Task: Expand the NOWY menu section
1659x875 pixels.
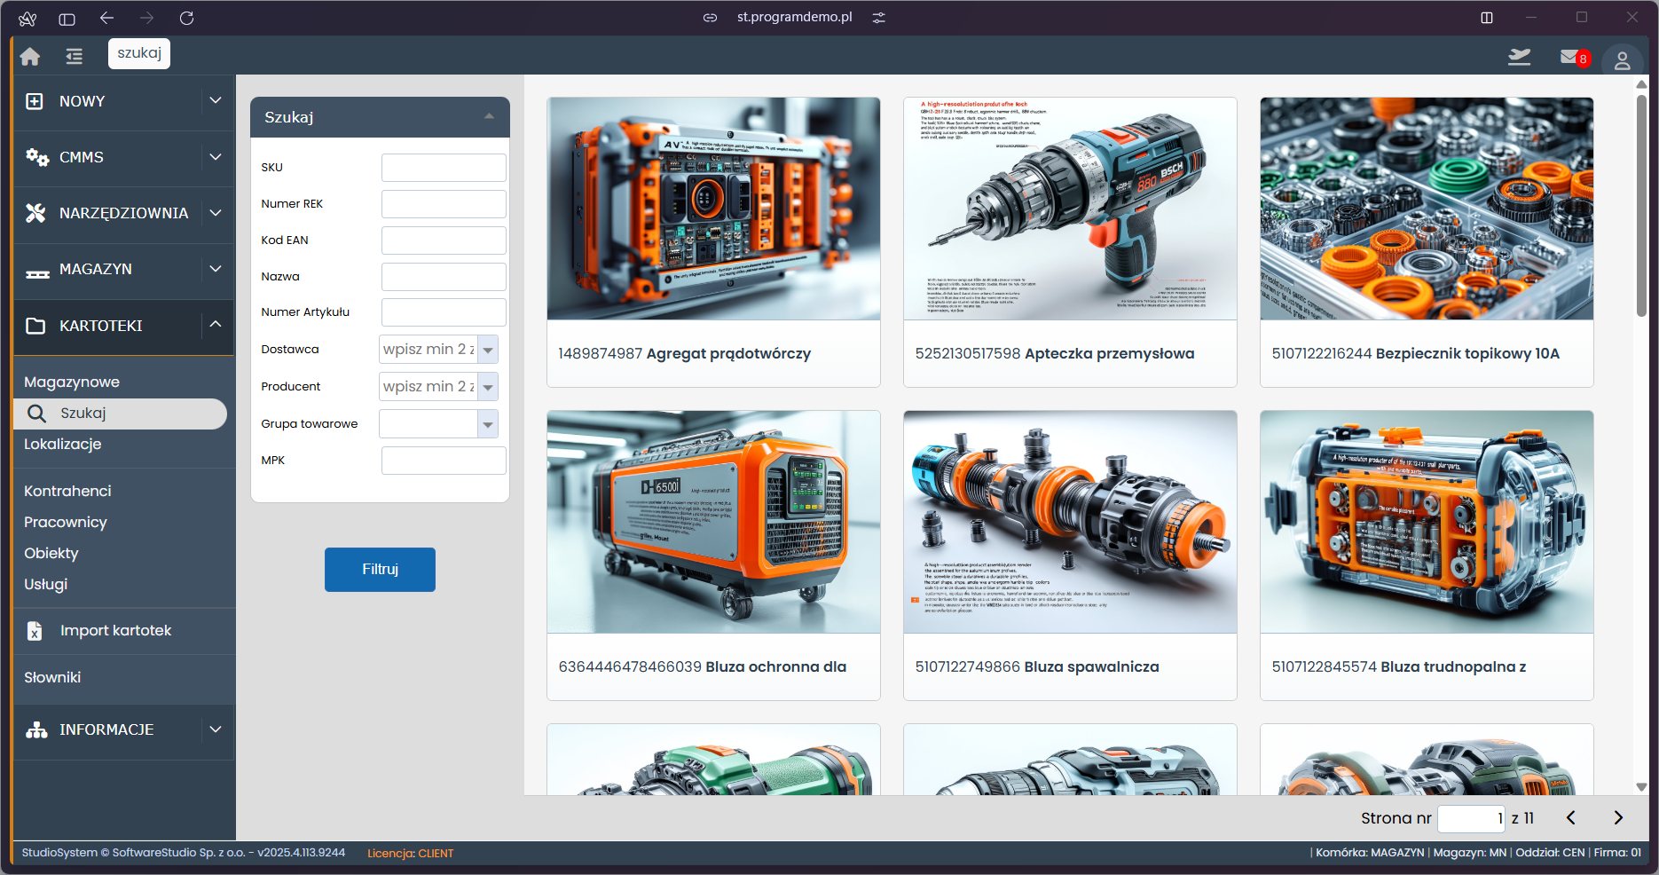Action: pos(215,101)
